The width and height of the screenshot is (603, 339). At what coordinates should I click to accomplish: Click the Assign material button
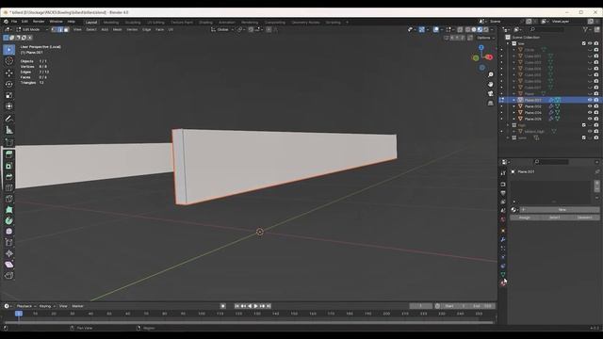point(525,218)
